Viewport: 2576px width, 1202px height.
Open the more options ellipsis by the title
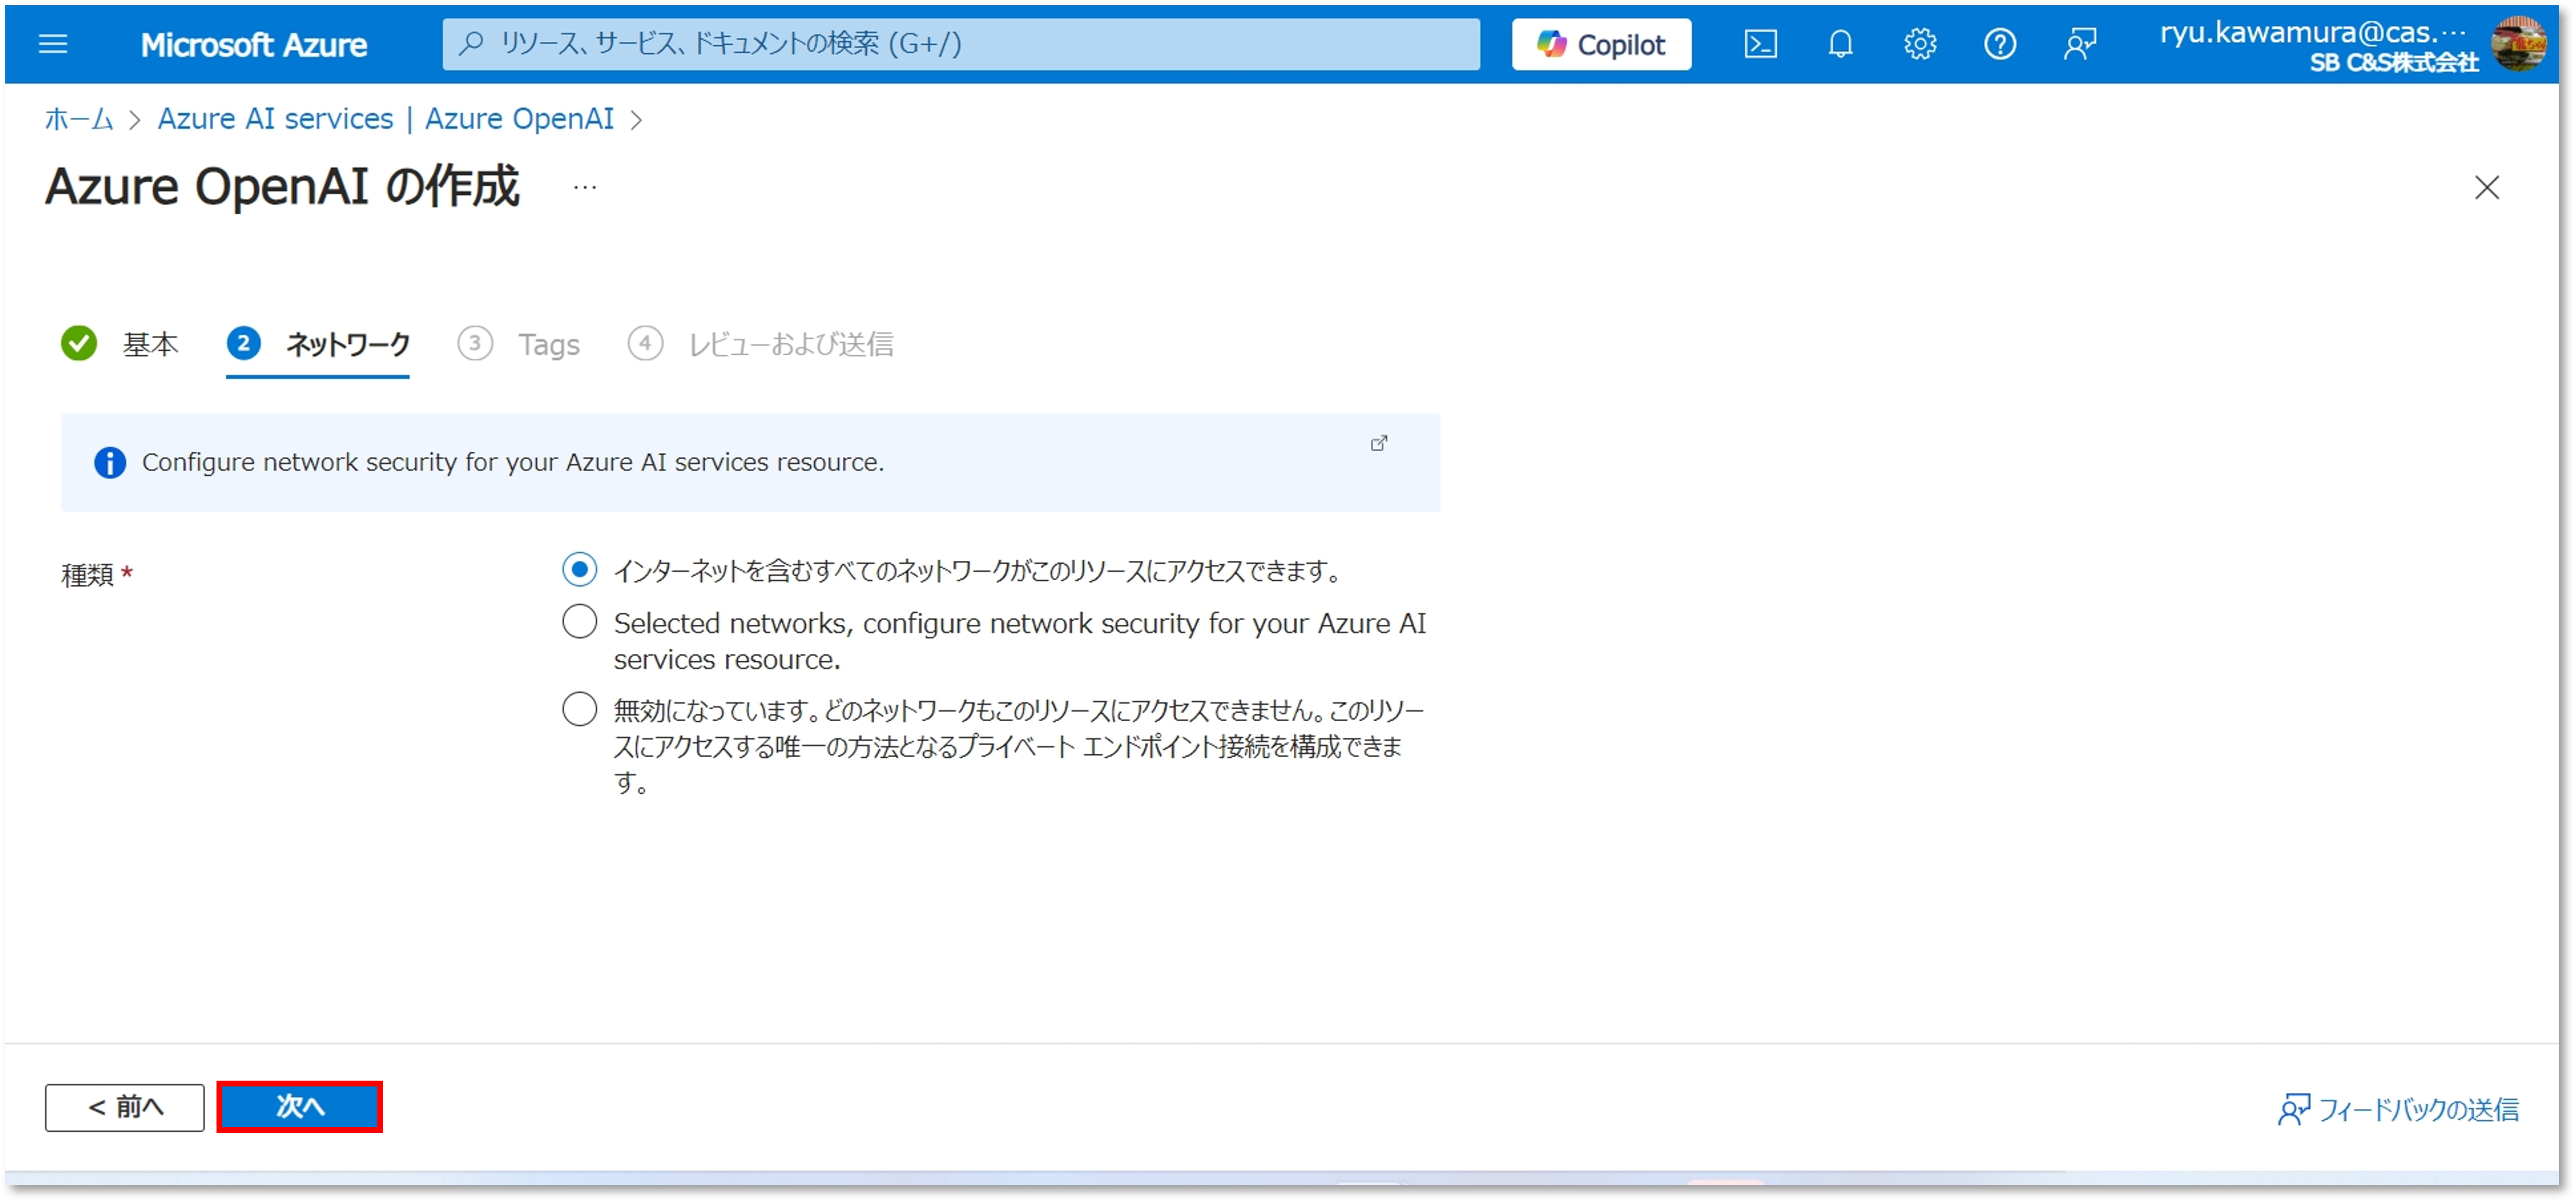tap(585, 187)
